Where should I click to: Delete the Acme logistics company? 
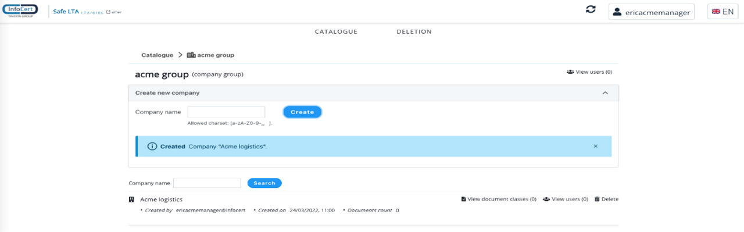click(606, 199)
